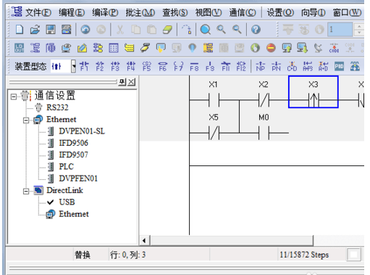Click the red stop icon
Viewport: 370px width, 275px height.
[271, 48]
